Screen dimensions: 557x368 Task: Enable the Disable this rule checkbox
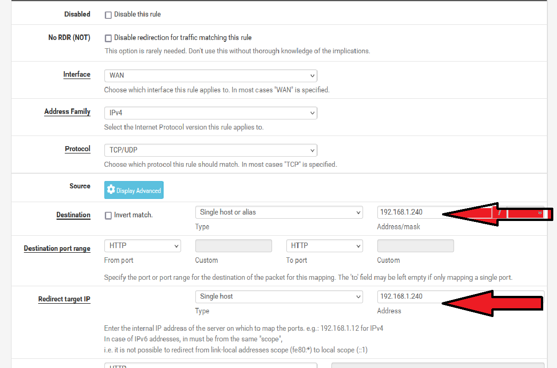click(x=108, y=15)
